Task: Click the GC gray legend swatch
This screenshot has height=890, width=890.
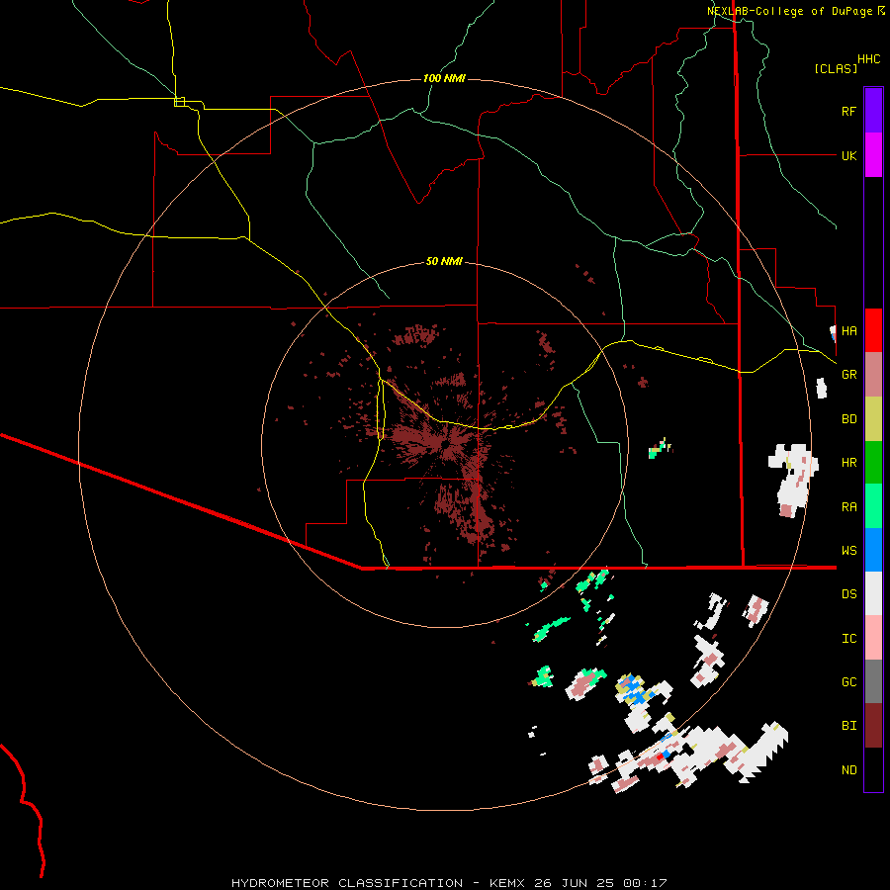Action: (873, 681)
